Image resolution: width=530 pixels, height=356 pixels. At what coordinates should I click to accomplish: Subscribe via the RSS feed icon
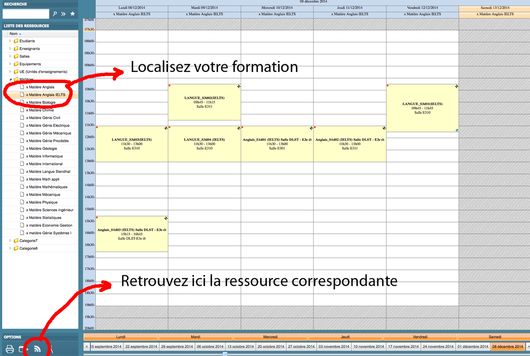[37, 350]
